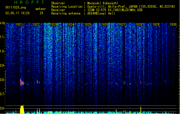Click the date stamp 02.06.11 10:20
This screenshot has width=180, height=114.
click(x=17, y=13)
